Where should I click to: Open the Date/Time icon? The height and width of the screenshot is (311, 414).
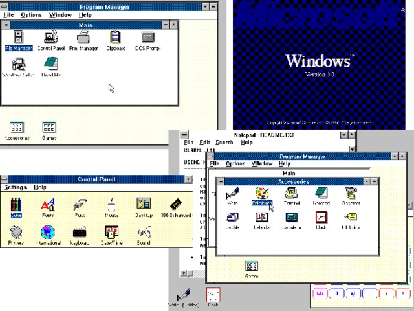tap(111, 233)
